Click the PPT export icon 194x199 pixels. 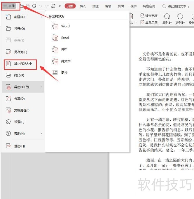55,49
